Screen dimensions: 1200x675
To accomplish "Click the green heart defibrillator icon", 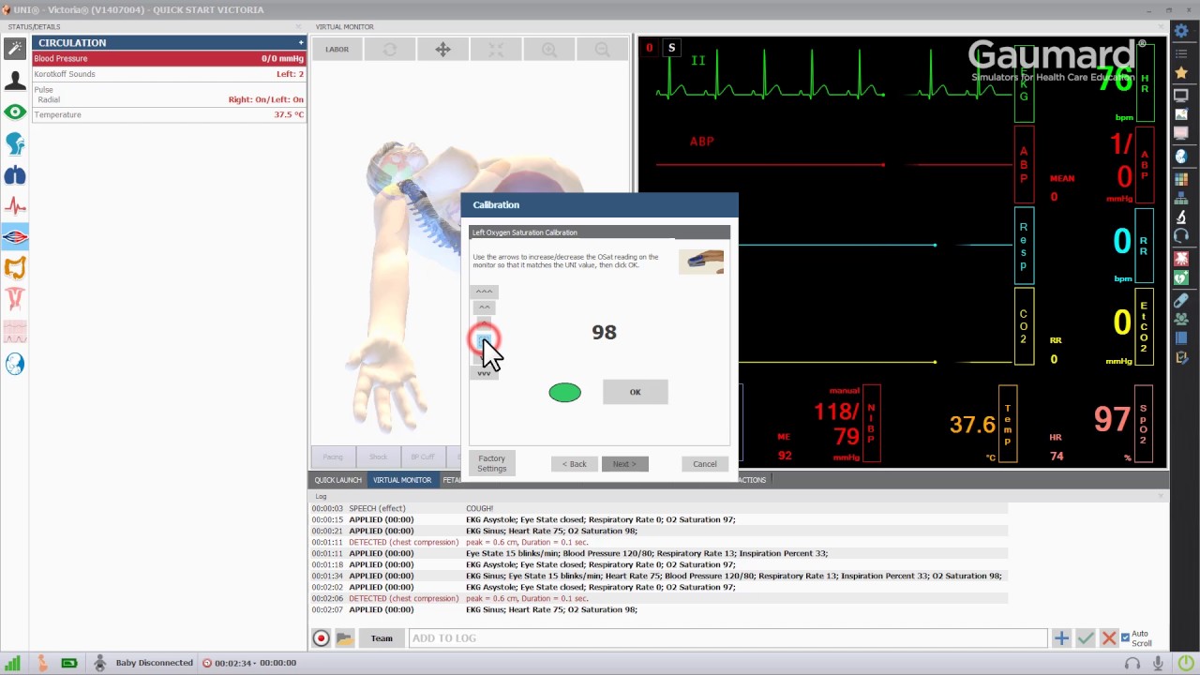I will 1181,277.
